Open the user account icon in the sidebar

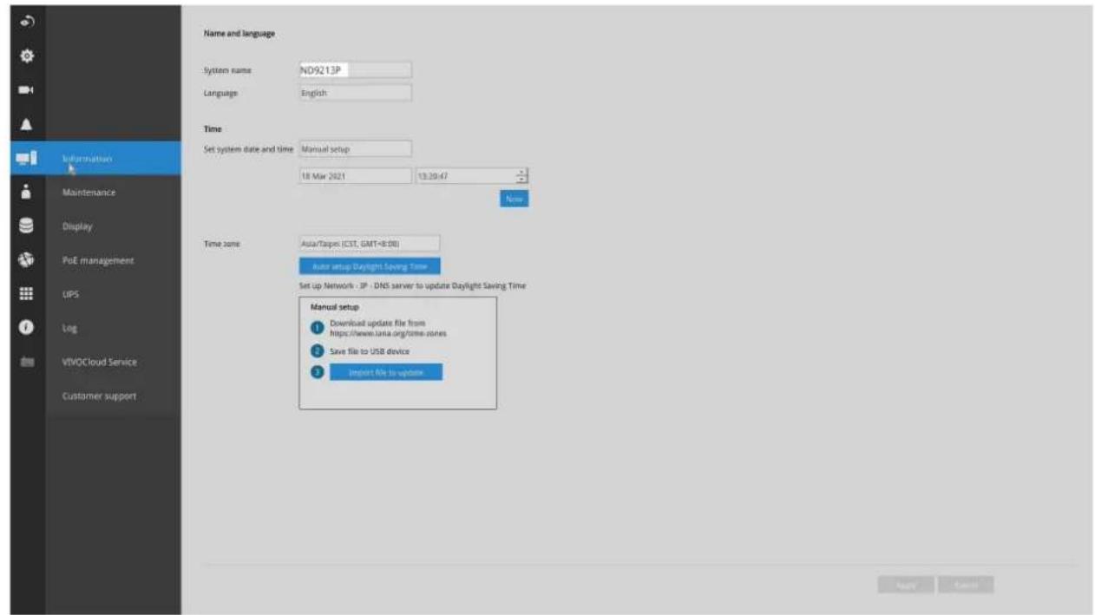[x=27, y=193]
